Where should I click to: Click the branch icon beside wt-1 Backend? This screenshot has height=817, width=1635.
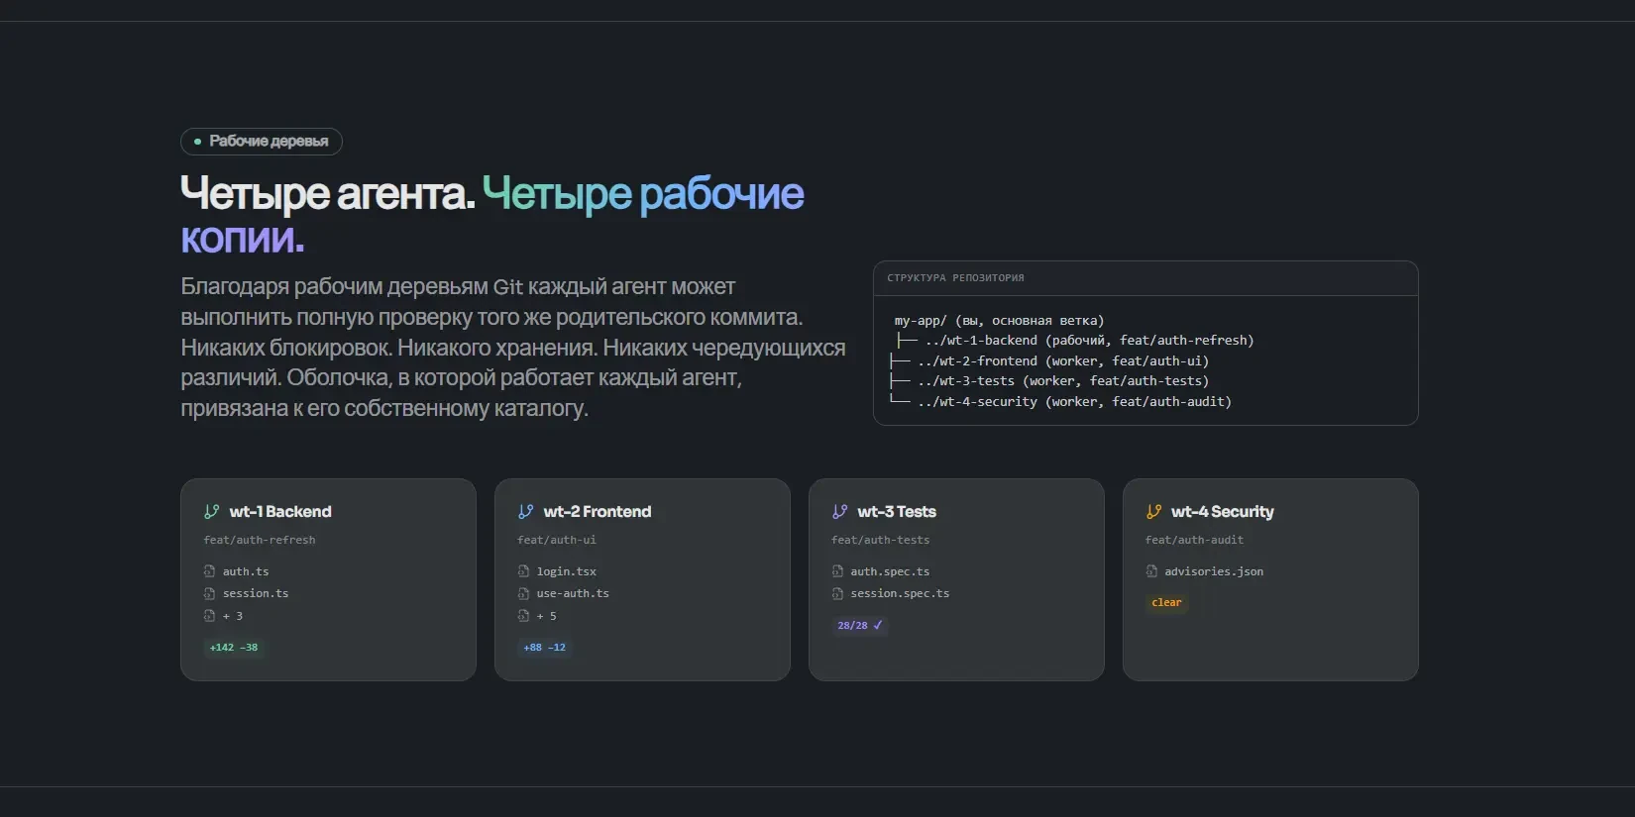pos(211,512)
